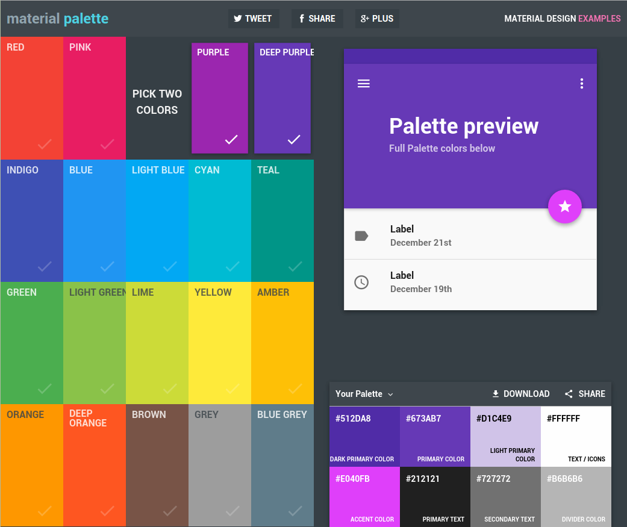The width and height of the screenshot is (627, 527).
Task: Click the #727272 secondary text swatch
Action: (505, 497)
